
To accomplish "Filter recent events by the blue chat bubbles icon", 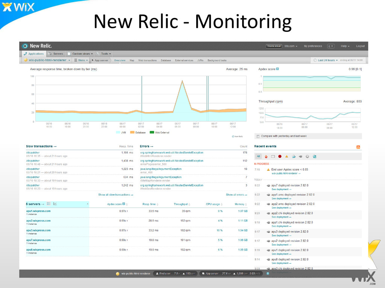I will [x=294, y=156].
